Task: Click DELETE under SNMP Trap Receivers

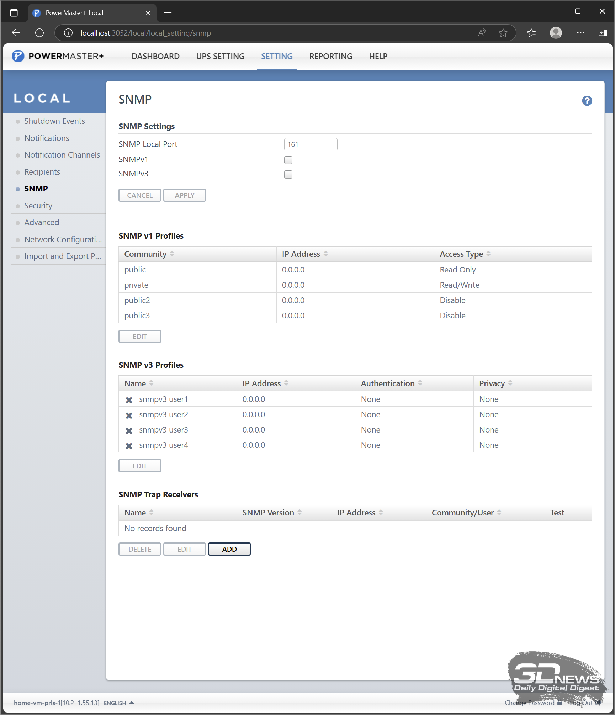Action: (x=140, y=549)
